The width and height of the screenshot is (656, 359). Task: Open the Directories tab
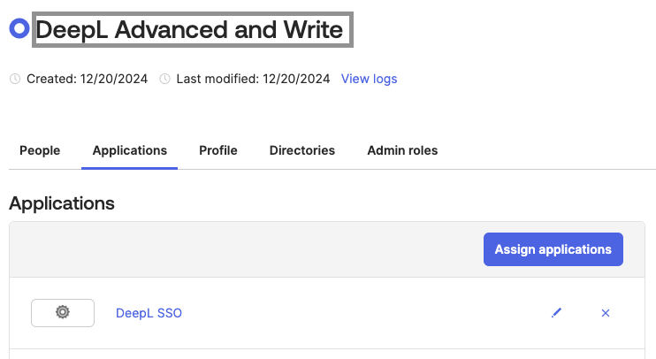[x=301, y=150]
